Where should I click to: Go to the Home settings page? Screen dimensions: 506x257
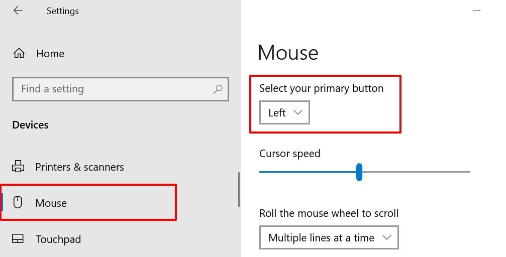pyautogui.click(x=50, y=53)
